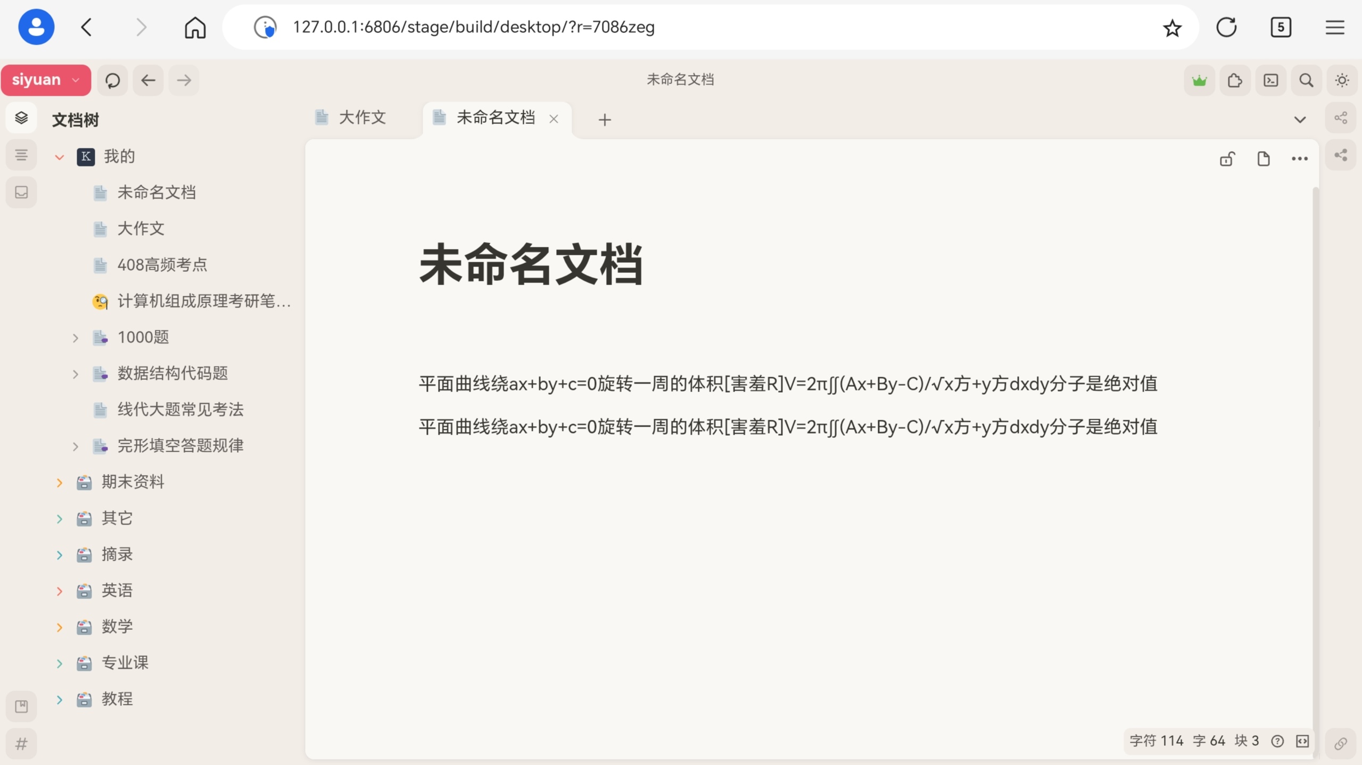Sync documents with the refresh icon
The image size is (1362, 765).
(x=112, y=80)
